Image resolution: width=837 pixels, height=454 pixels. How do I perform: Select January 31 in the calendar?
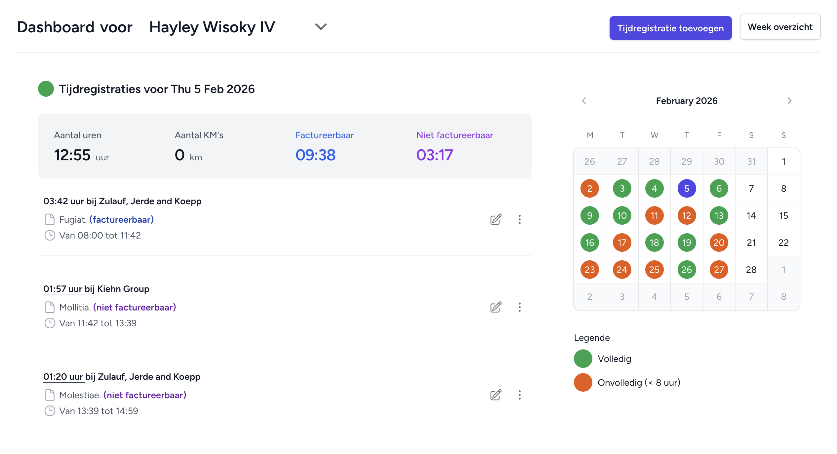tap(751, 161)
